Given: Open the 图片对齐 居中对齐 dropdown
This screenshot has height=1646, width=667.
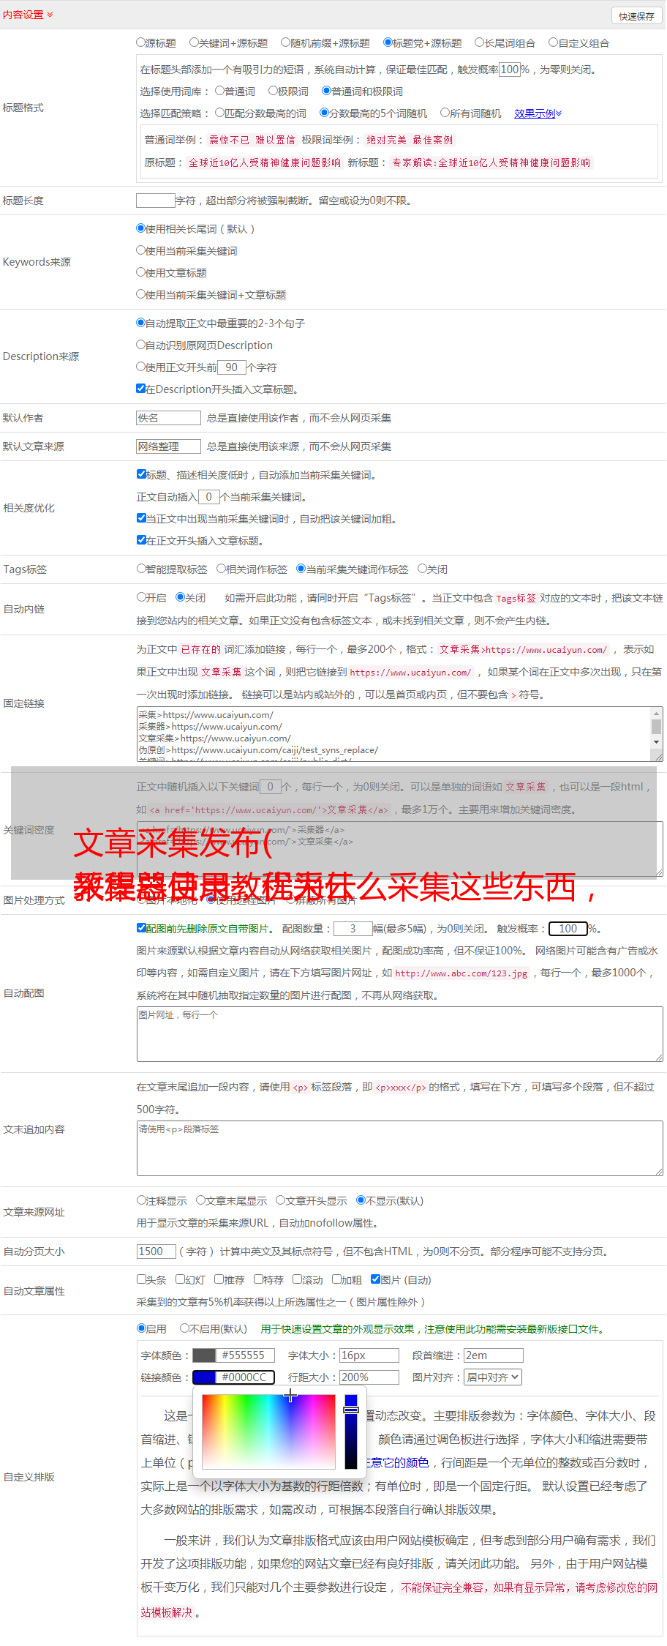Looking at the screenshot, I should coord(493,1377).
